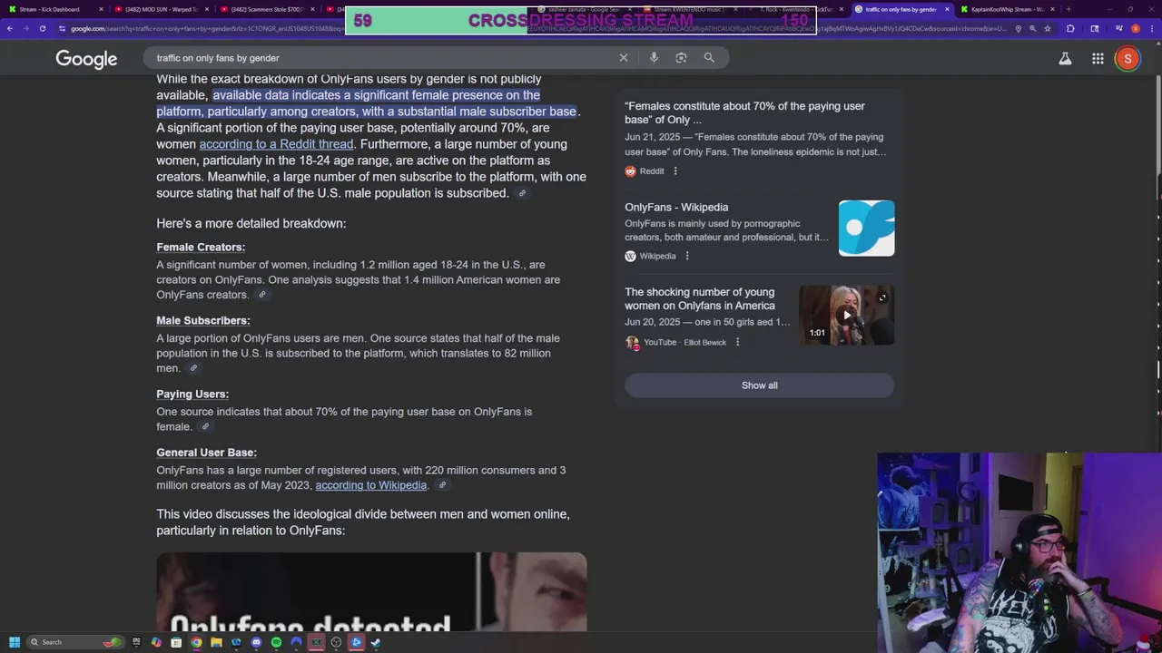Screen dimensions: 1162x653
Task: Open the Reddit 'Females constitute about 70%' result
Action: coord(744,112)
